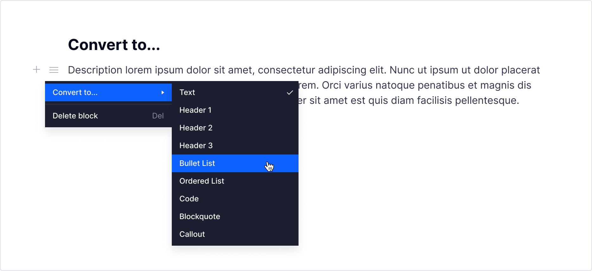Convert the block to a Code block
Image resolution: width=592 pixels, height=271 pixels.
[189, 199]
